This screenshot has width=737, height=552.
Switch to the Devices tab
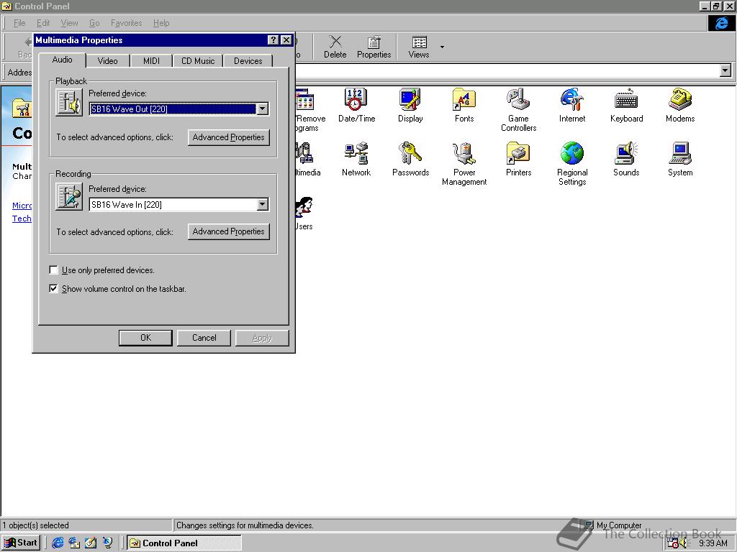248,61
